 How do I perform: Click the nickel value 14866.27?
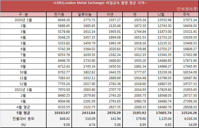[165, 67]
